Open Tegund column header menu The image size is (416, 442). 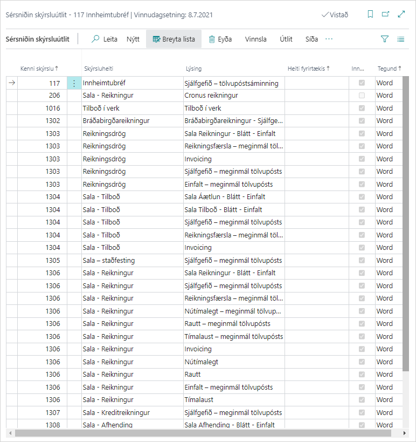click(389, 69)
